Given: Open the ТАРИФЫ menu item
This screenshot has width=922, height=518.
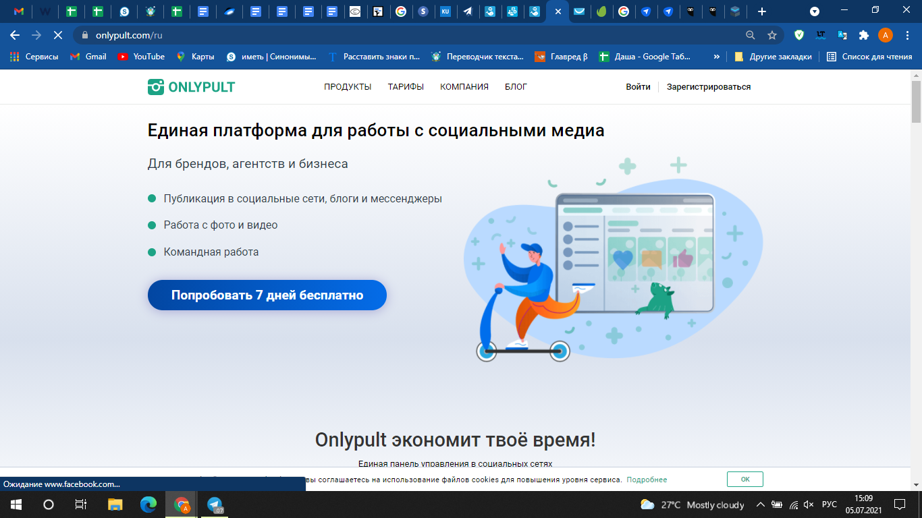Looking at the screenshot, I should [406, 87].
